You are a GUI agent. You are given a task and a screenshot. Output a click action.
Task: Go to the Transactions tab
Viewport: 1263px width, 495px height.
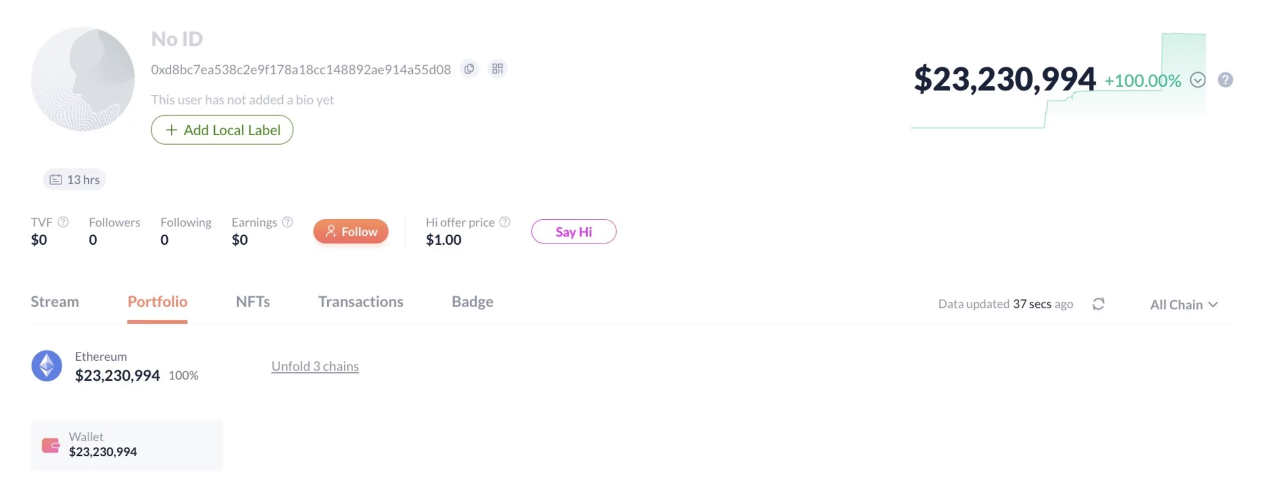(x=360, y=302)
